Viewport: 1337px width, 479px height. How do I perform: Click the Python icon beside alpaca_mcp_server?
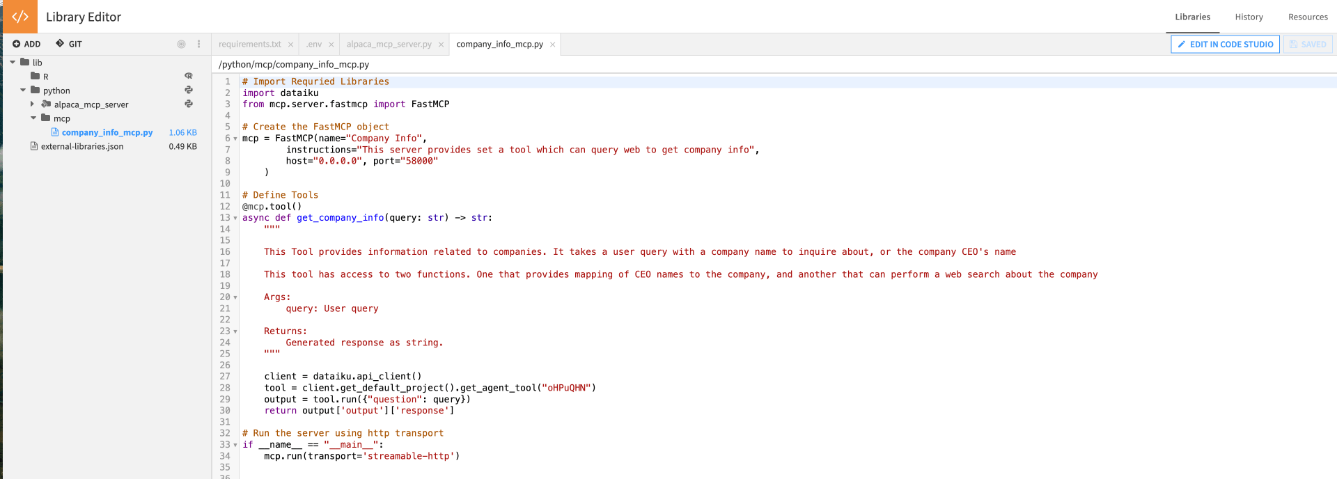click(x=188, y=104)
